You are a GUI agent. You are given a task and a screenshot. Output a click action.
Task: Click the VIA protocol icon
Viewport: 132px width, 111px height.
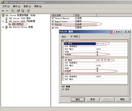pos(53,28)
